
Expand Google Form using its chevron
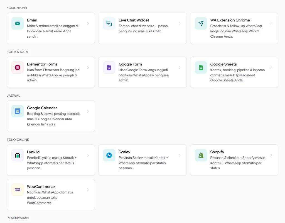[x=180, y=67]
